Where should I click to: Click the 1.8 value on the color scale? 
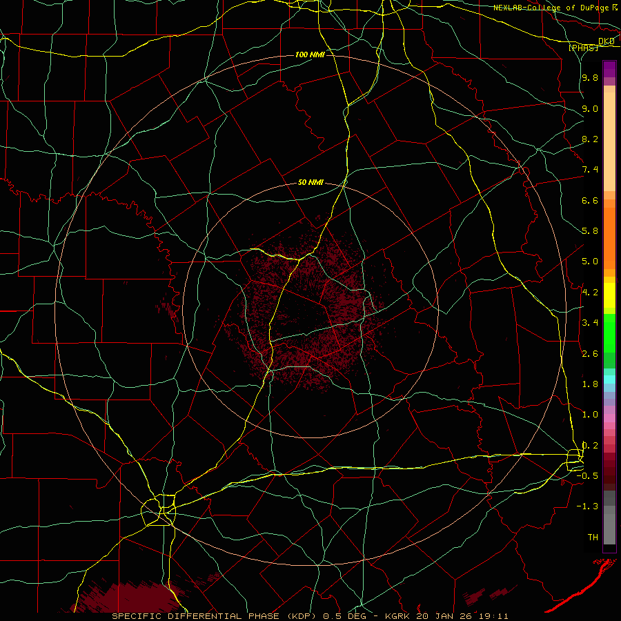tap(590, 384)
